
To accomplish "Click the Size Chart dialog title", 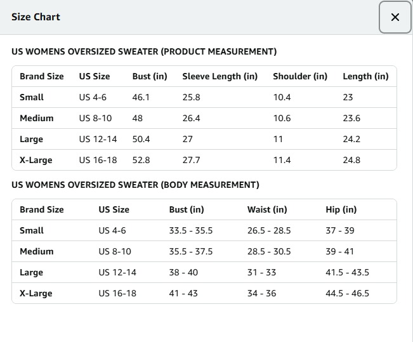I will click(36, 17).
